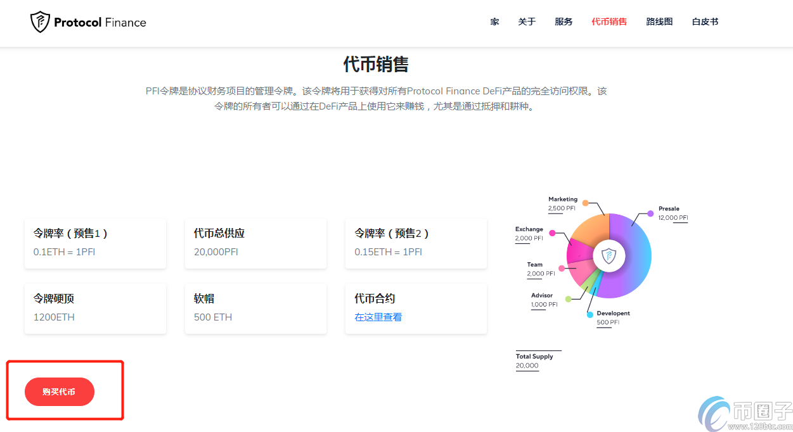Open the 在这里查看 contract link

click(x=378, y=317)
